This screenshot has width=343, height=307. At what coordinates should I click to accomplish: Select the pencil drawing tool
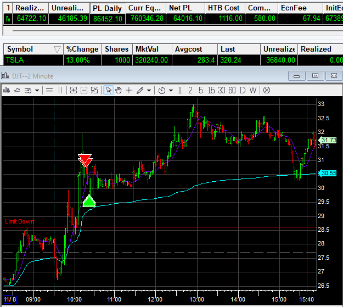pyautogui.click(x=140, y=90)
